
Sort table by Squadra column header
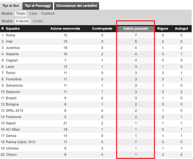(x=13, y=28)
